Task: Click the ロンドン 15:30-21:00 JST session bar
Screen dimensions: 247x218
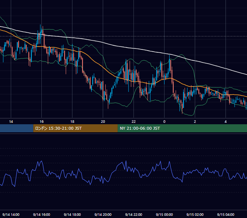Action: (75, 128)
